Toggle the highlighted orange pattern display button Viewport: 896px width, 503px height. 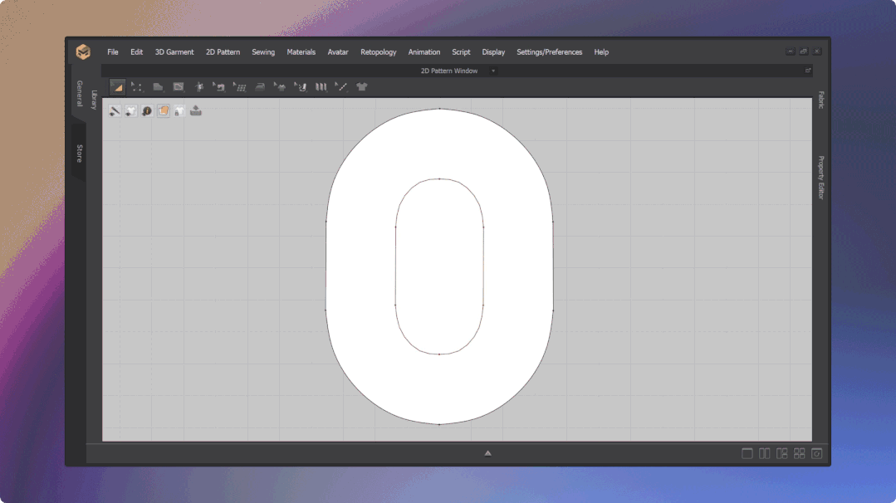(164, 110)
